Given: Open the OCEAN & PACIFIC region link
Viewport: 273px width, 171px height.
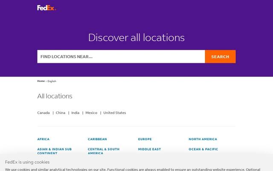Looking at the screenshot, I should pyautogui.click(x=203, y=149).
